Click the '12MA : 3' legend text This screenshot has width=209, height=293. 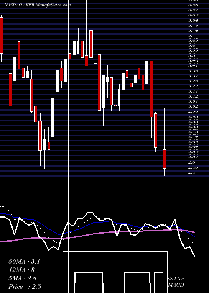22,270
